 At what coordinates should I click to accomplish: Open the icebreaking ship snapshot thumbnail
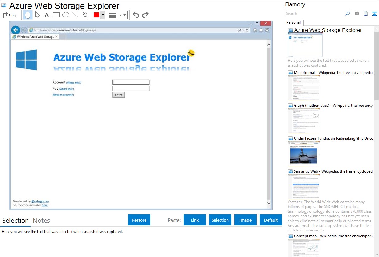(x=304, y=154)
